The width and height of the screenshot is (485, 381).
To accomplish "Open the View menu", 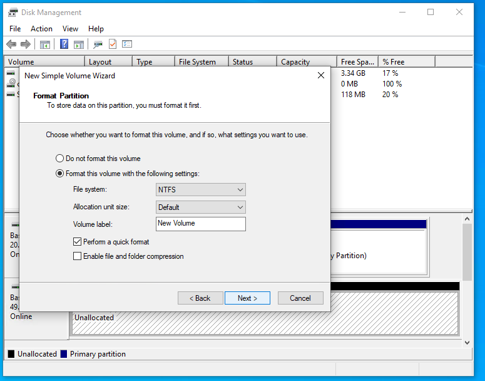I will click(x=70, y=29).
